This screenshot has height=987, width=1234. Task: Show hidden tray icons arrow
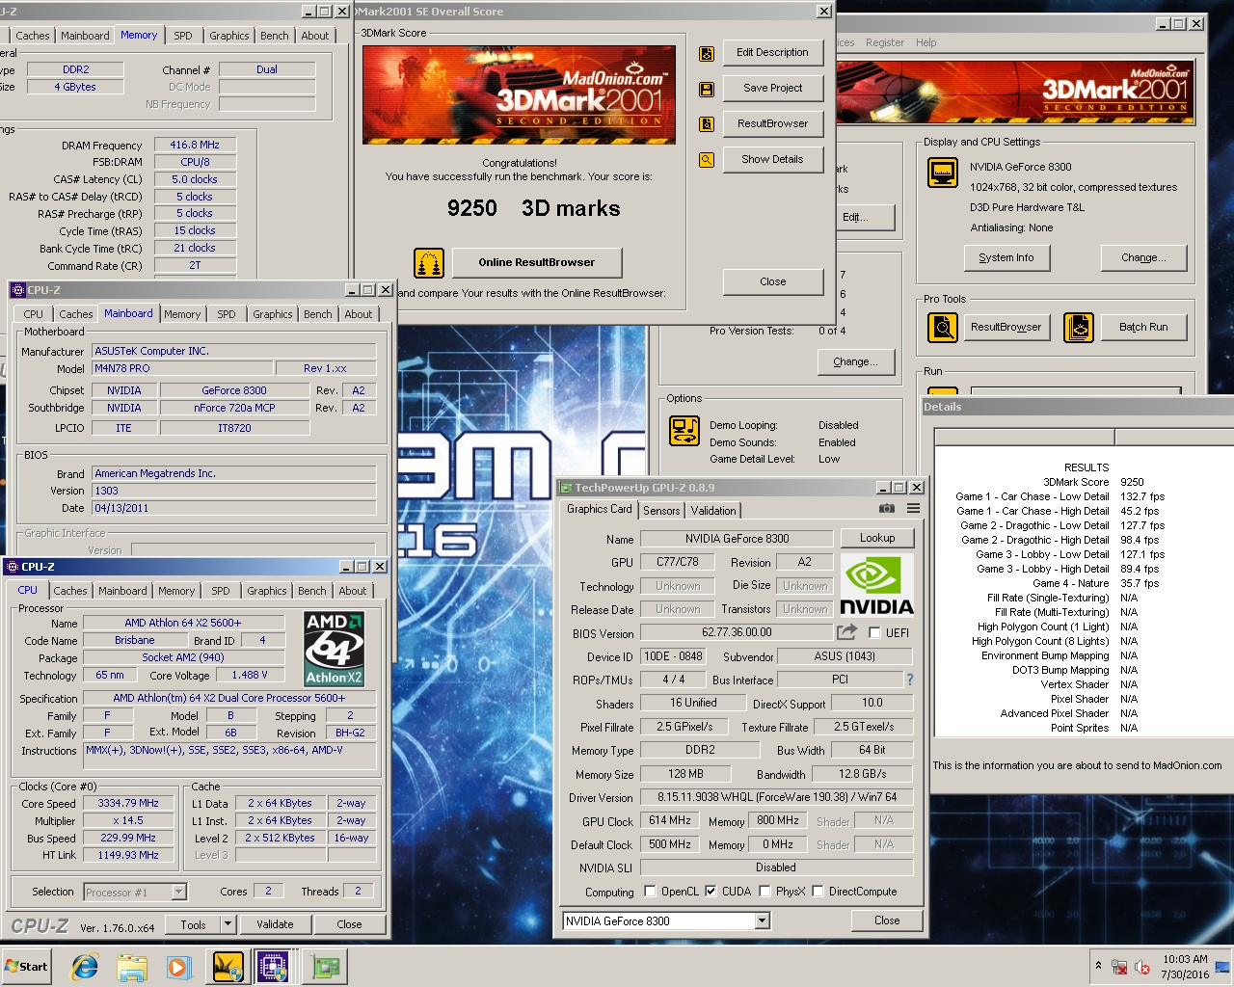[1098, 966]
